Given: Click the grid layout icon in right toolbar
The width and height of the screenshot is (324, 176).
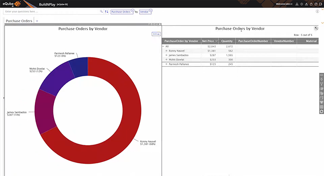Looking at the screenshot, I should tap(322, 107).
